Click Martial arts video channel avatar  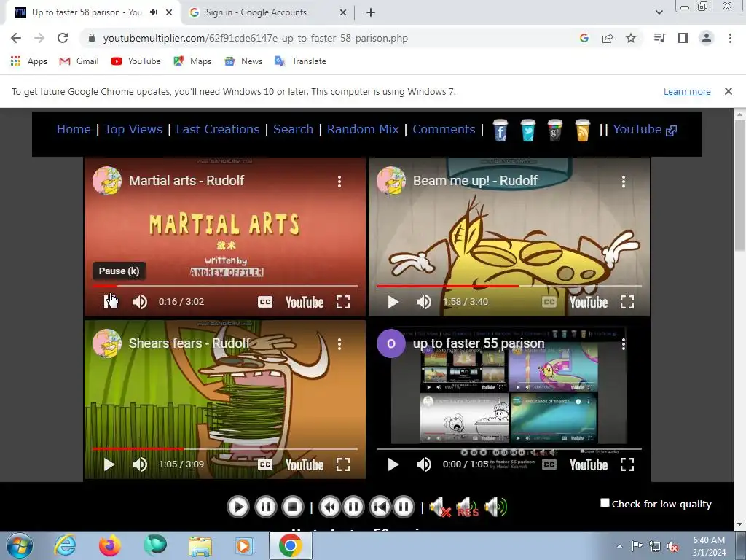click(x=106, y=181)
